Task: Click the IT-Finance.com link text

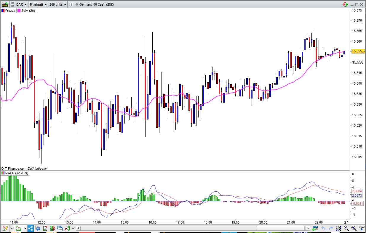Action: pyautogui.click(x=15, y=169)
